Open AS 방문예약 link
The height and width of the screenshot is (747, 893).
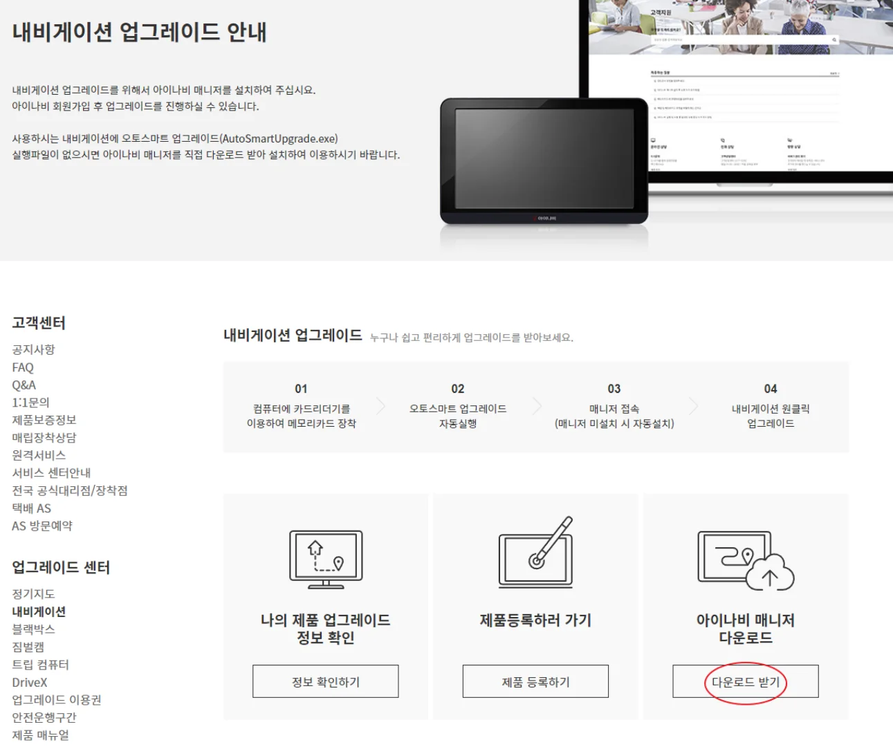pyautogui.click(x=42, y=526)
